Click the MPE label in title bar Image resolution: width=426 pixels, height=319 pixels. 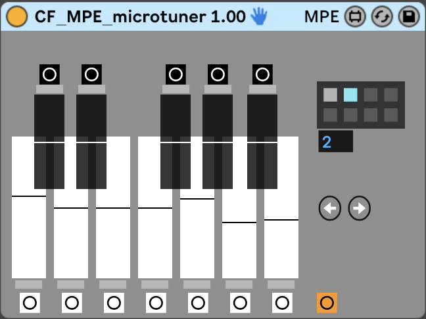click(322, 17)
